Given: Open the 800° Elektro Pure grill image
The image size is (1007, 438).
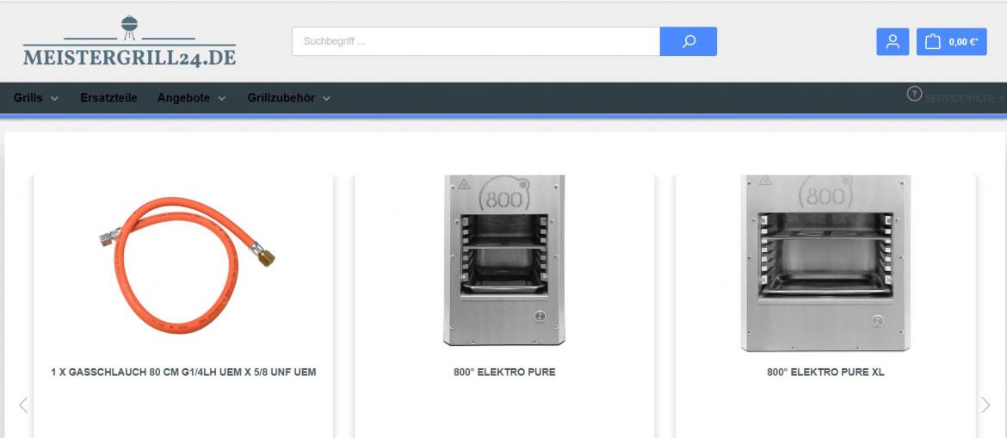Looking at the screenshot, I should tap(504, 260).
